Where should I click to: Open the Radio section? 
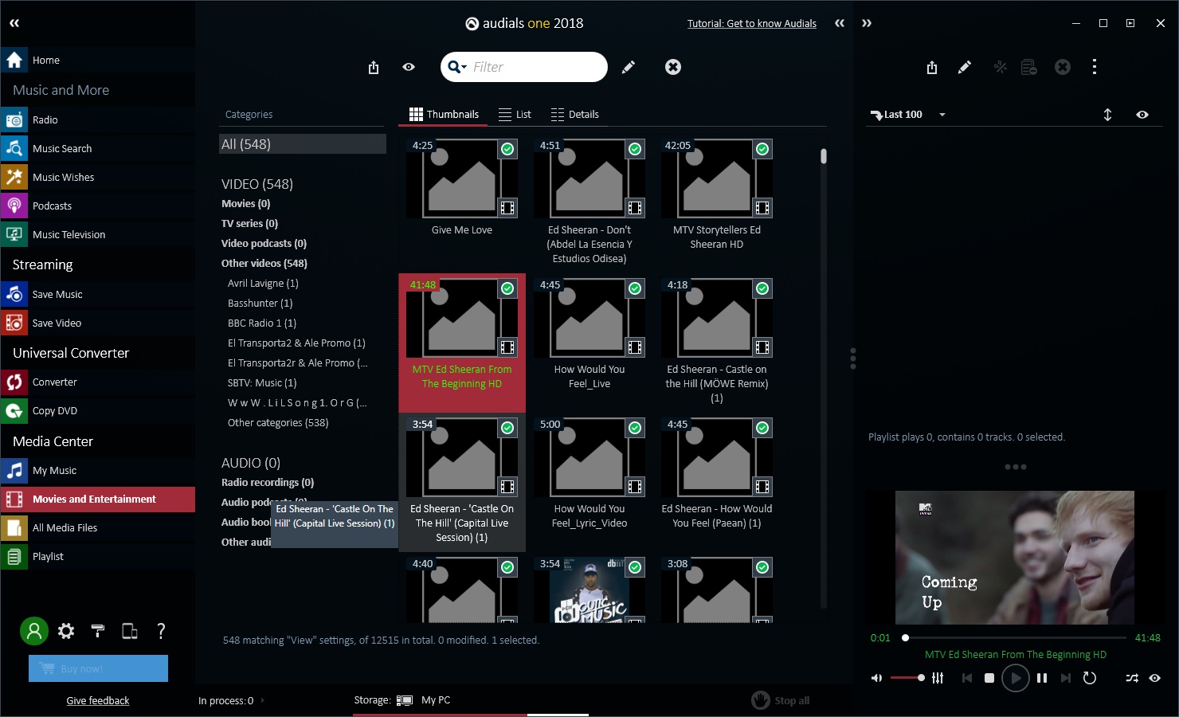point(97,119)
